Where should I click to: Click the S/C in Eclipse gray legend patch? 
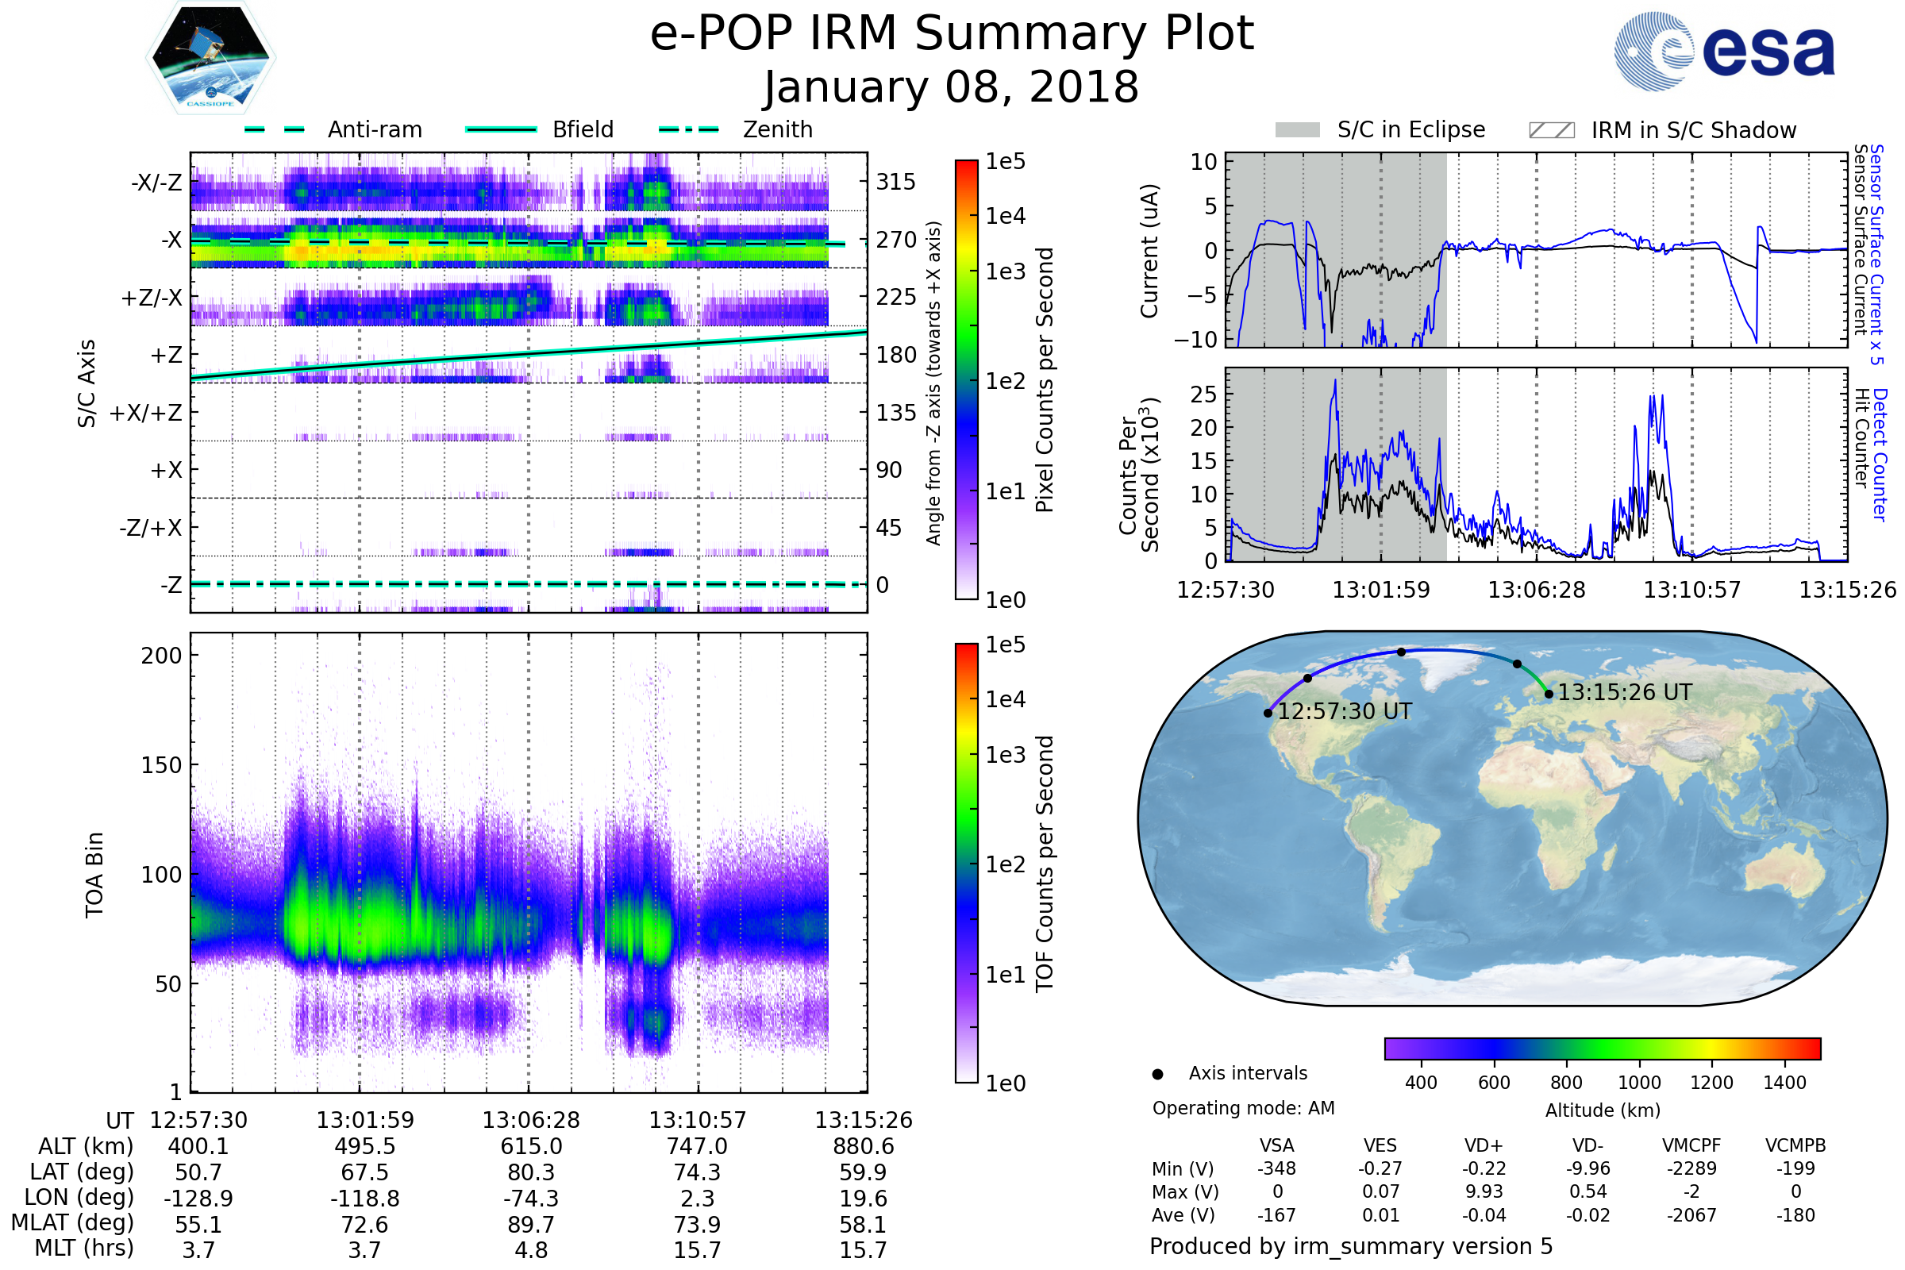pos(1297,130)
